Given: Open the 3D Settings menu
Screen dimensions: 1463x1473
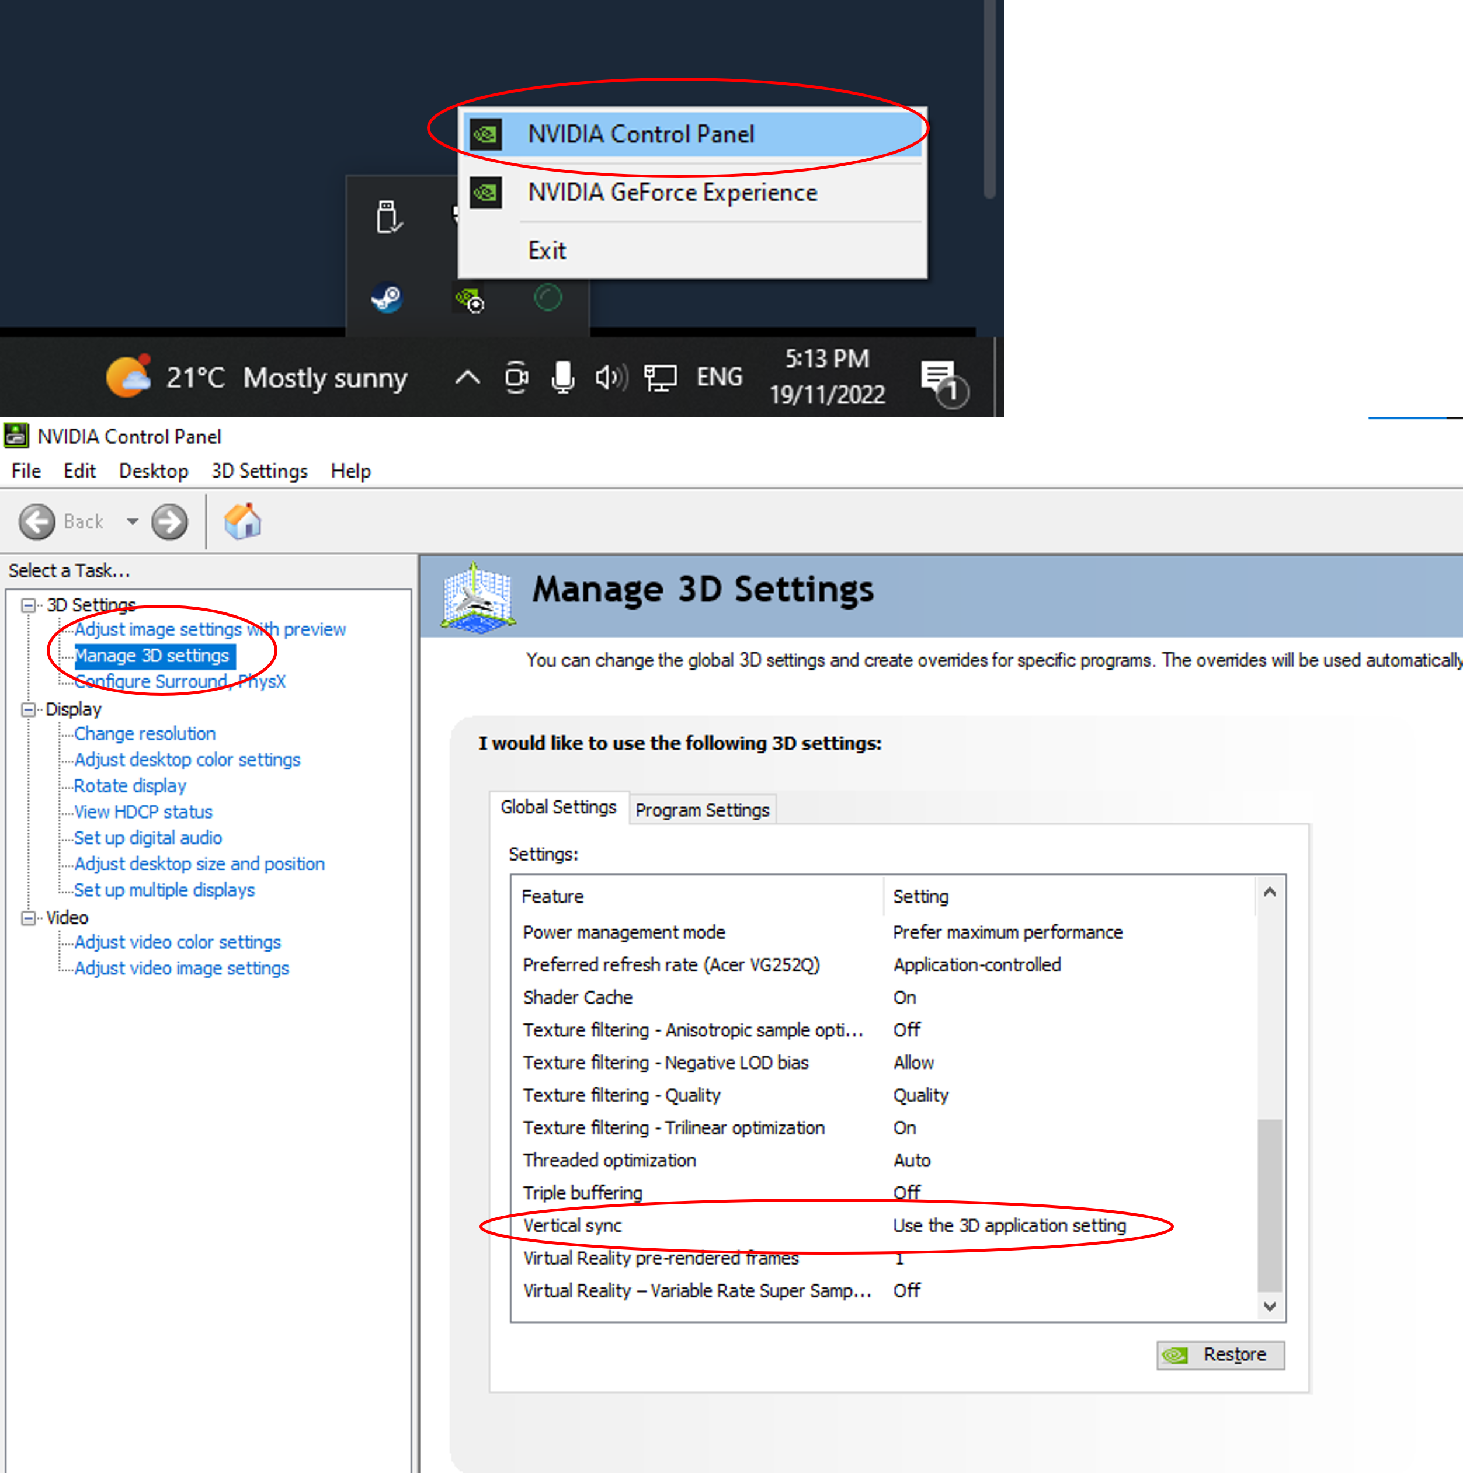Looking at the screenshot, I should click(x=259, y=471).
